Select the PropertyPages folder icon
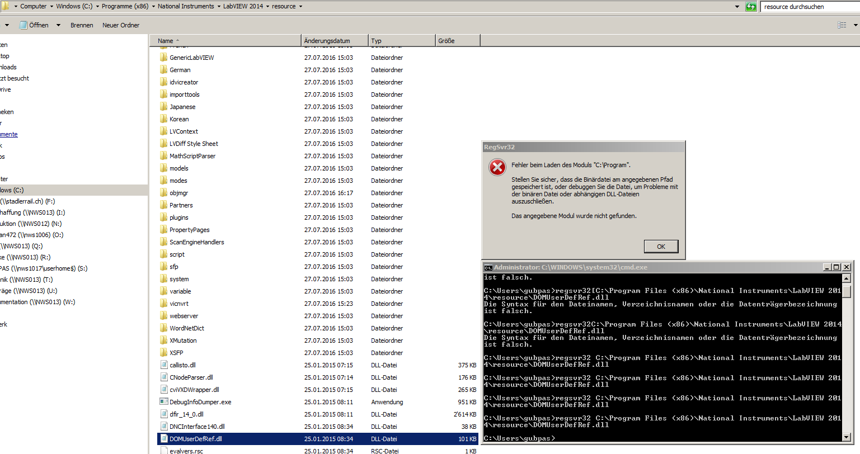The height and width of the screenshot is (454, 860). (x=163, y=230)
